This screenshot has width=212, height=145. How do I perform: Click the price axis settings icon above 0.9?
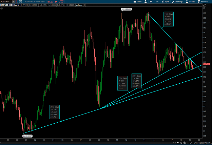204,5
